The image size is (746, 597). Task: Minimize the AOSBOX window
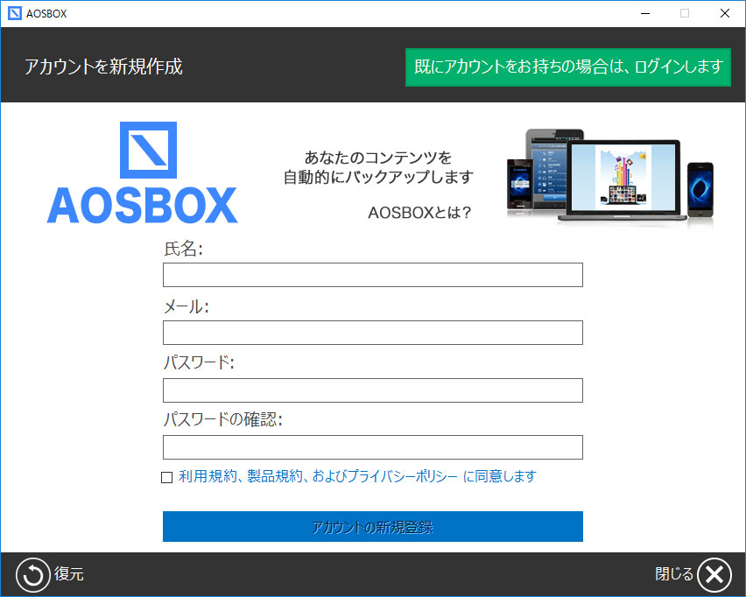645,13
